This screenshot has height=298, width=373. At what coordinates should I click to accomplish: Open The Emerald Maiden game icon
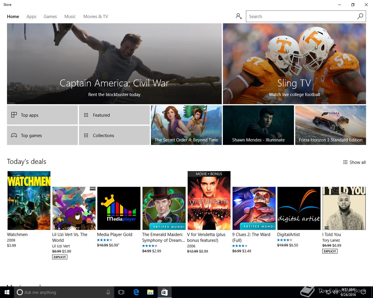point(164,208)
